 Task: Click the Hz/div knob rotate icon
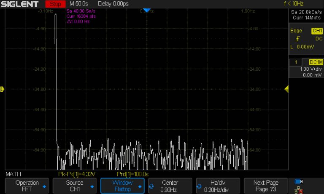(199, 186)
